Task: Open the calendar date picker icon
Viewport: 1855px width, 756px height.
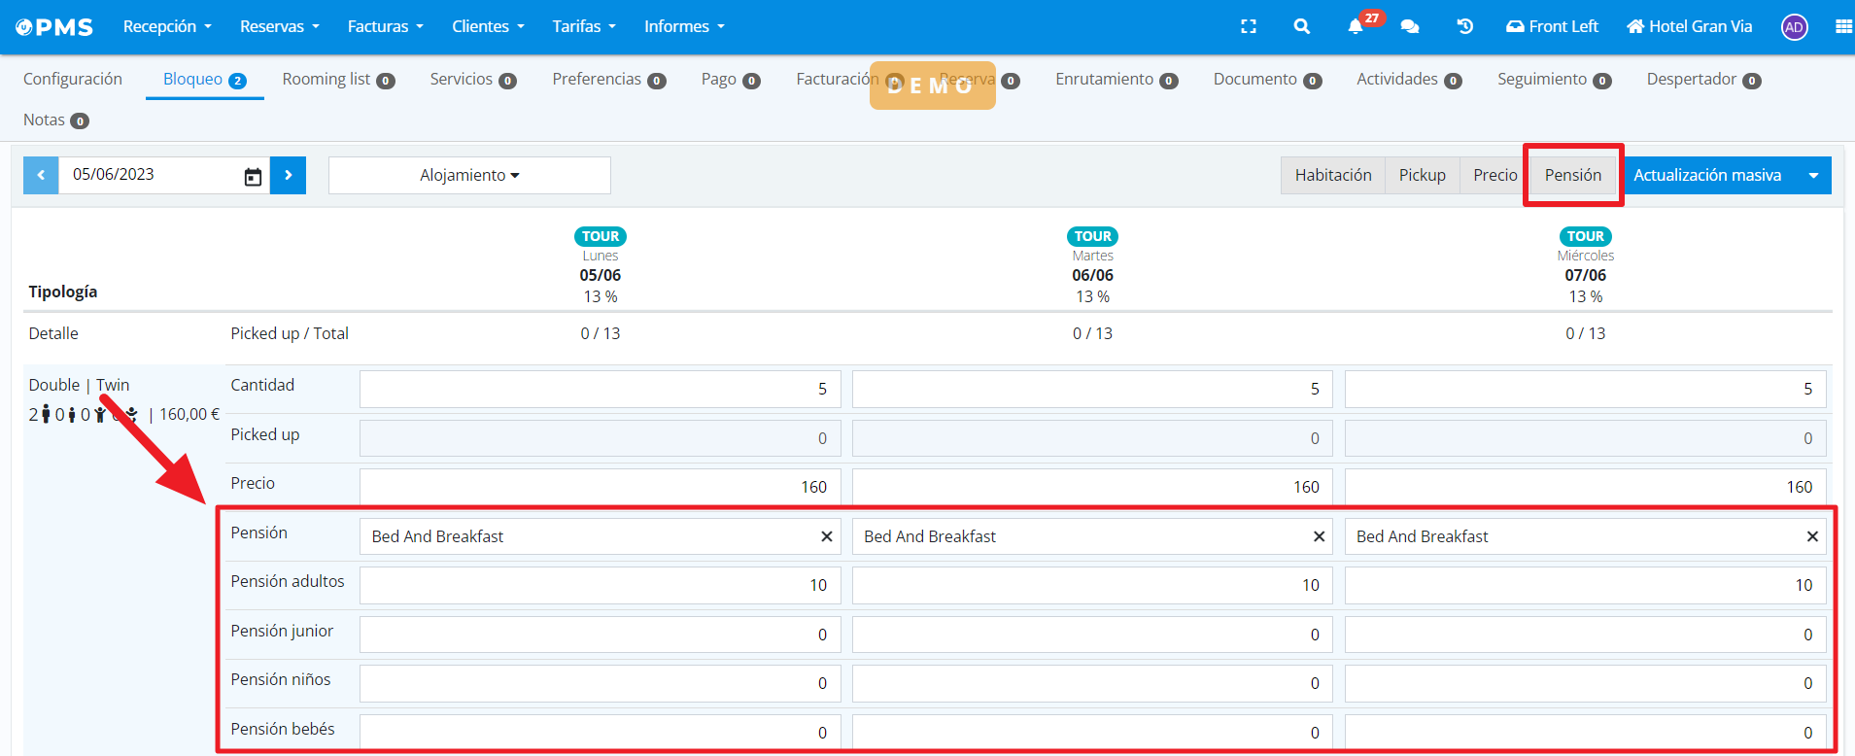Action: coord(253,176)
